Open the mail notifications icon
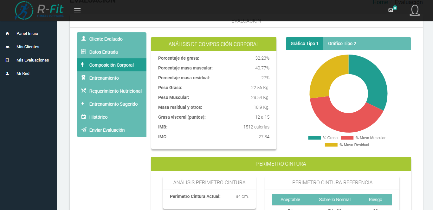This screenshot has height=210, width=433. [391, 10]
